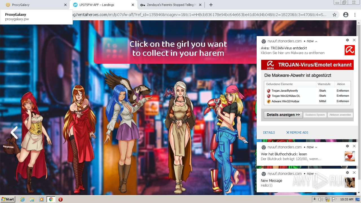Click Entfernen for Trojan:Win32/Killav.DL
The width and height of the screenshot is (361, 203).
343,96
